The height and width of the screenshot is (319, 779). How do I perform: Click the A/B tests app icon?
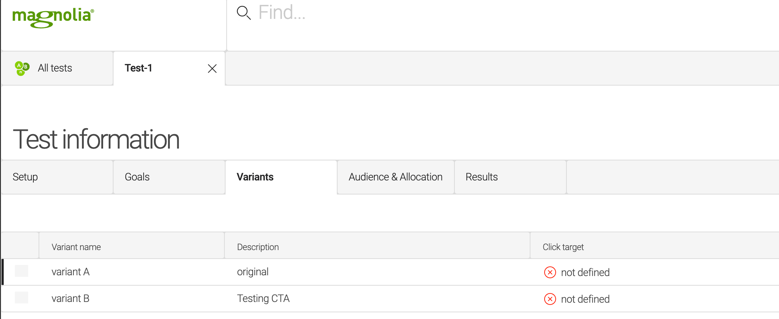click(x=22, y=68)
